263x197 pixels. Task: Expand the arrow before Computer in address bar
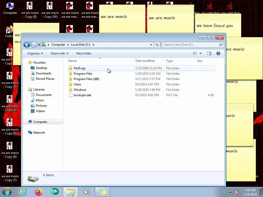coord(49,45)
